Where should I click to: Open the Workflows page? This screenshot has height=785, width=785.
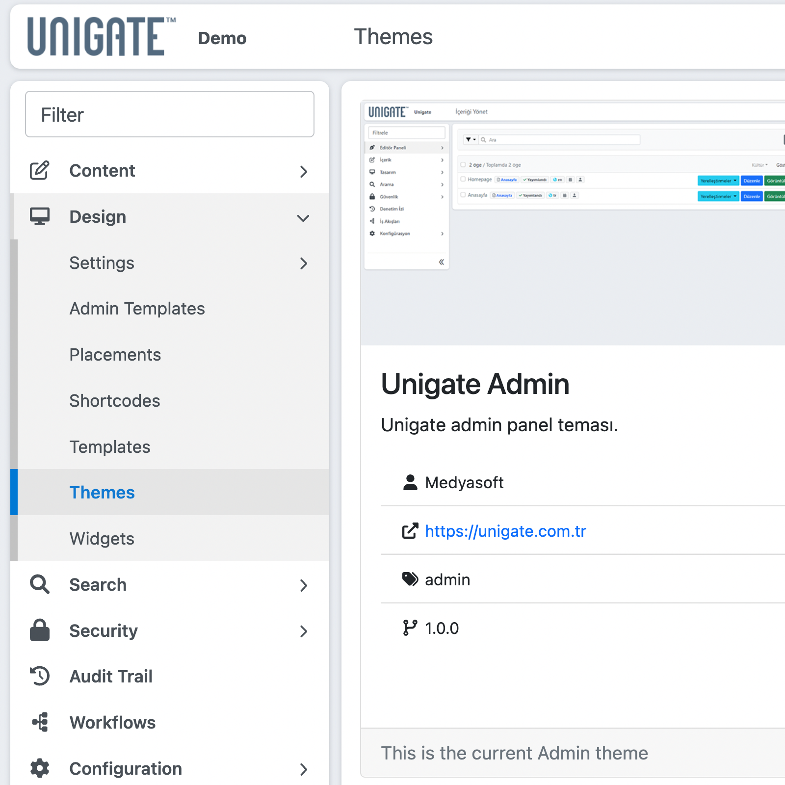(x=112, y=723)
